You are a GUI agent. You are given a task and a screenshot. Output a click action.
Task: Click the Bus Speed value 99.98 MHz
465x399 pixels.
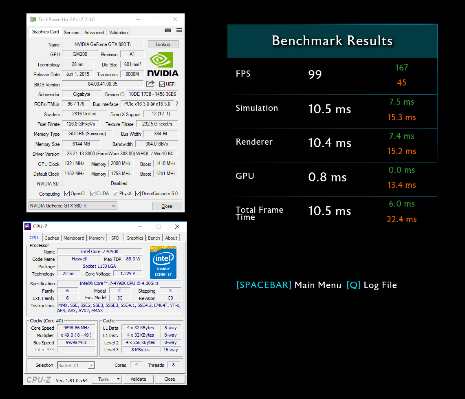pyautogui.click(x=76, y=342)
